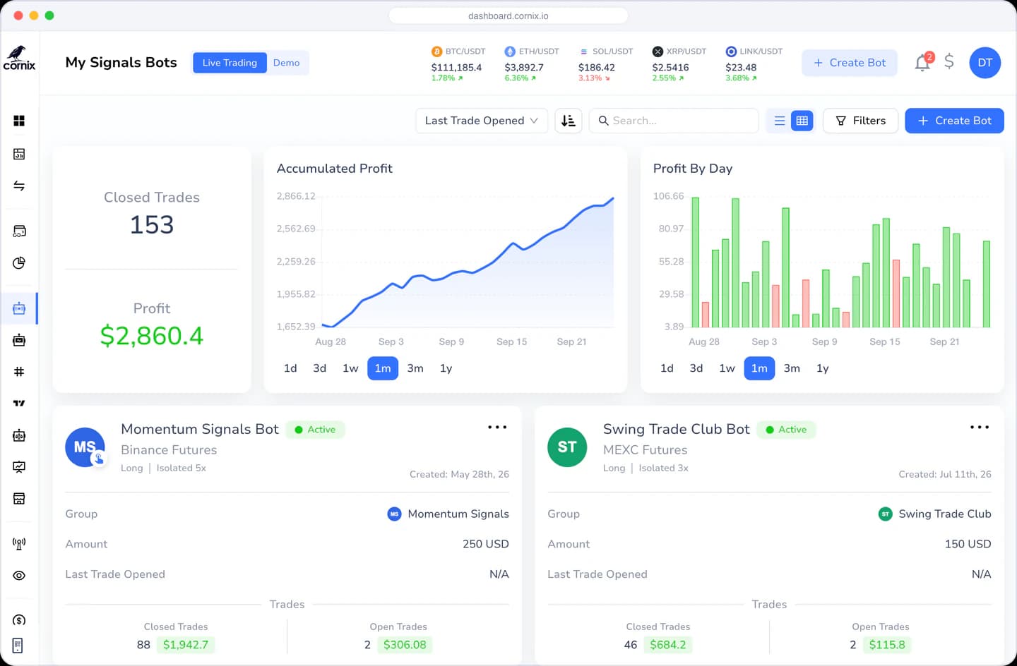Open the DT user avatar menu
The image size is (1017, 666).
click(x=985, y=63)
